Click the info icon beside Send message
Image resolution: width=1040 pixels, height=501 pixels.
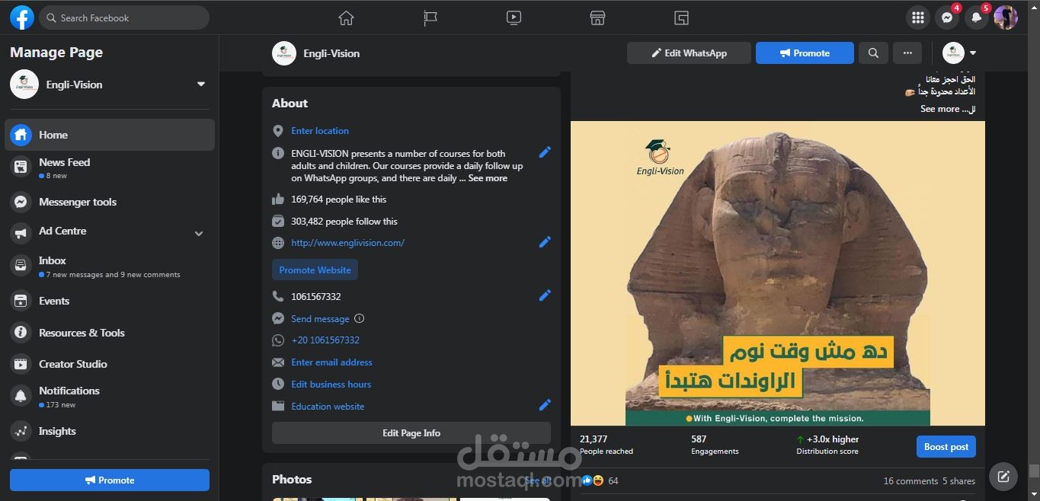point(360,319)
